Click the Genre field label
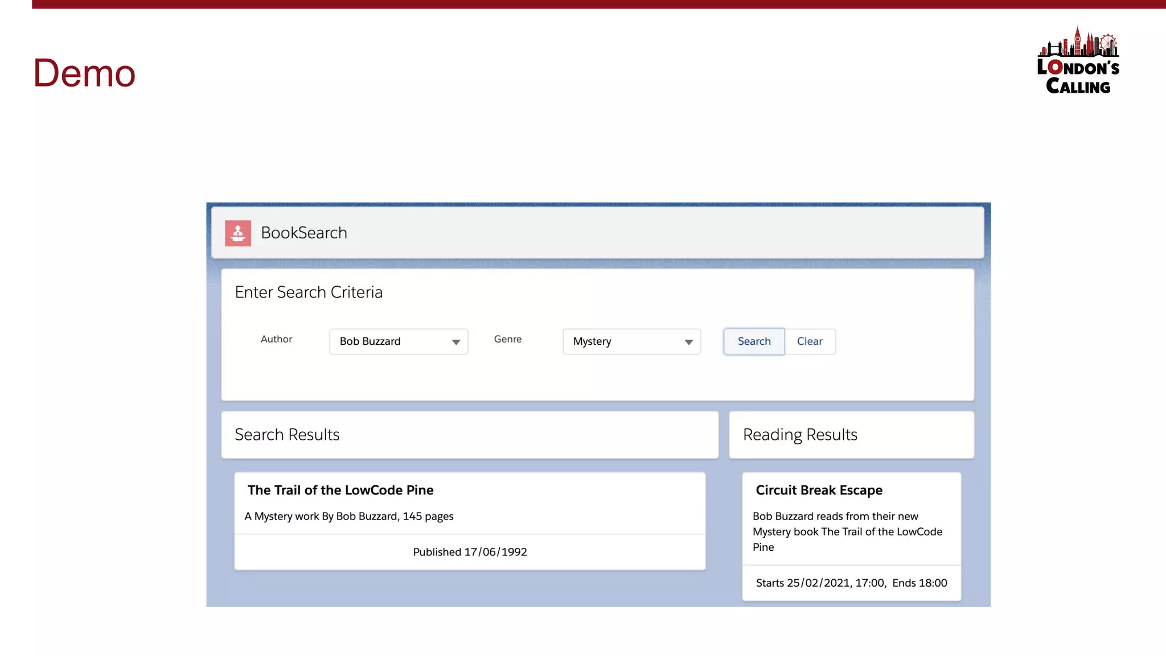 pyautogui.click(x=507, y=339)
